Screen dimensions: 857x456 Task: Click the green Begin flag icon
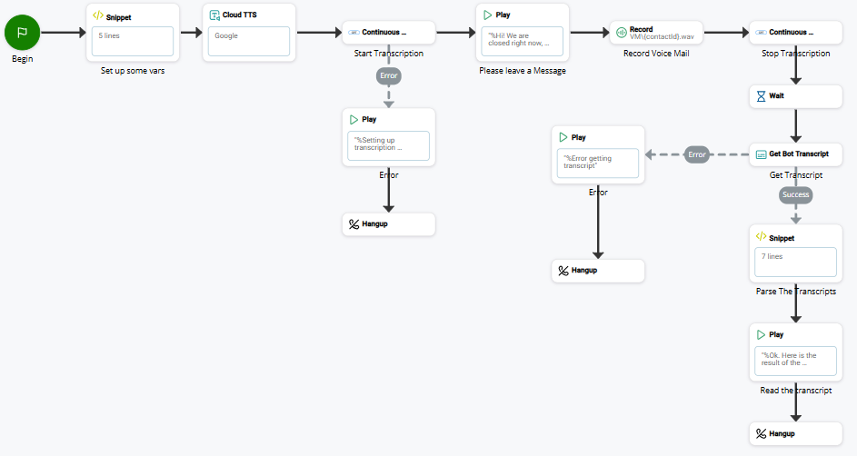(23, 33)
